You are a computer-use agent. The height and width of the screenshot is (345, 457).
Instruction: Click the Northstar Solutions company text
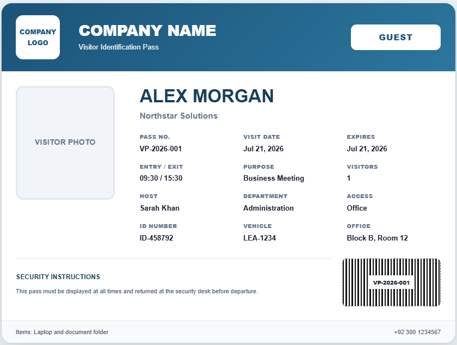[178, 116]
